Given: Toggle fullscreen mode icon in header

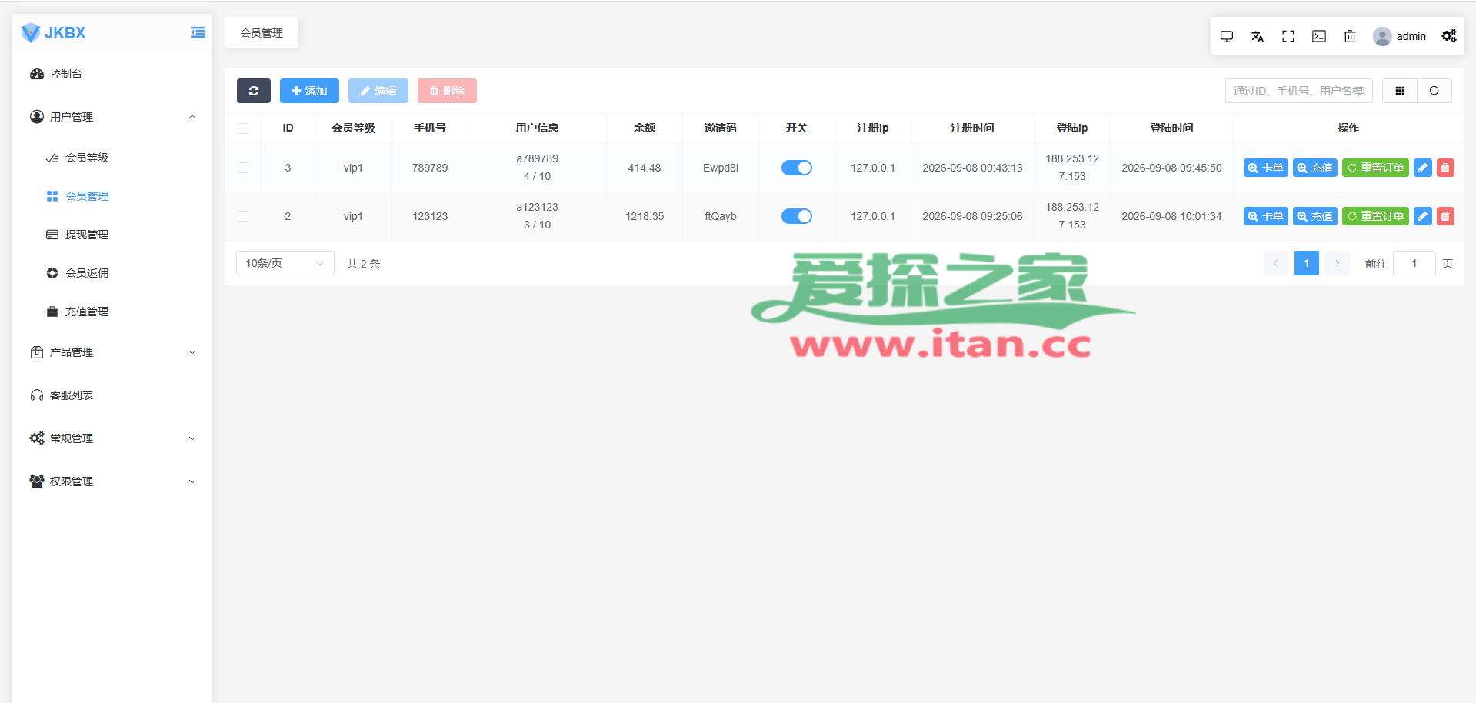Looking at the screenshot, I should (1288, 36).
